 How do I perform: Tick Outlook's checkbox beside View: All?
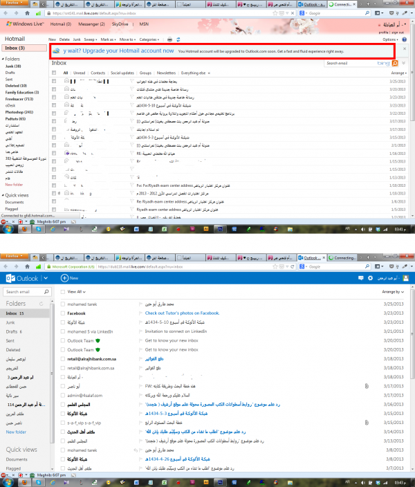(63, 292)
